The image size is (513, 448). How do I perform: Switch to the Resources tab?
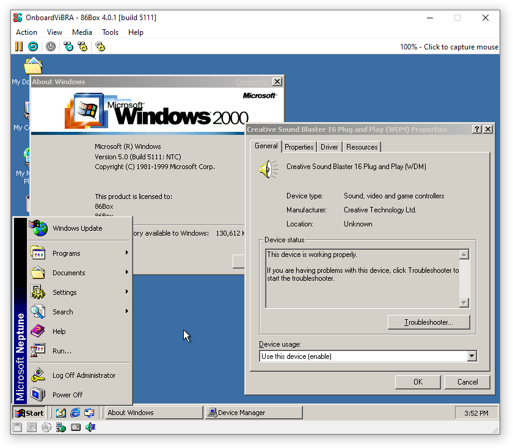pyautogui.click(x=362, y=147)
